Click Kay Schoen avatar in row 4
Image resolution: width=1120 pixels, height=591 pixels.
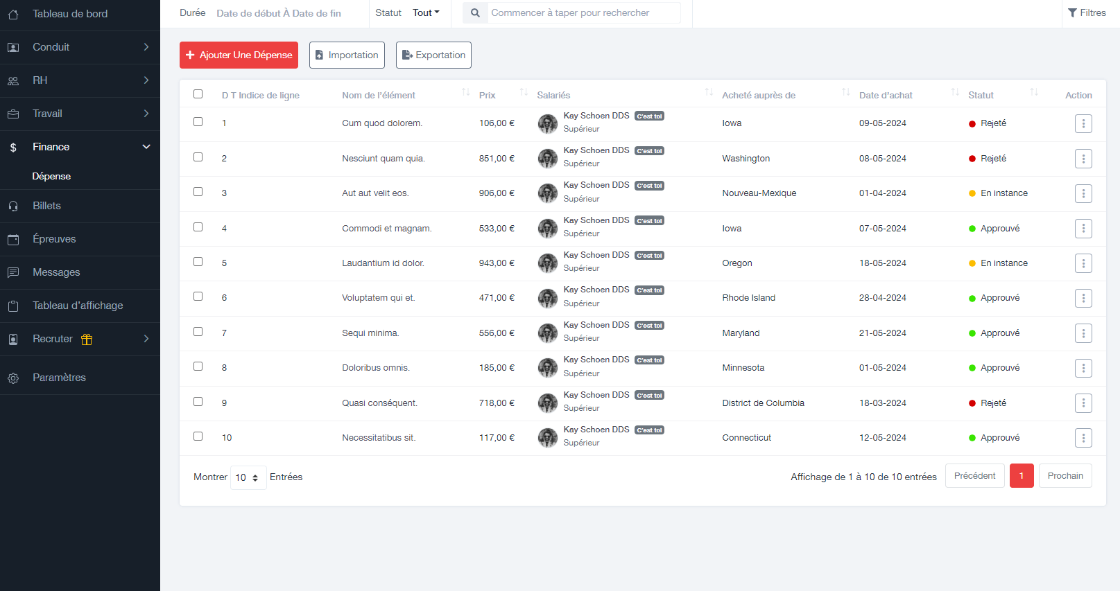pyautogui.click(x=548, y=229)
